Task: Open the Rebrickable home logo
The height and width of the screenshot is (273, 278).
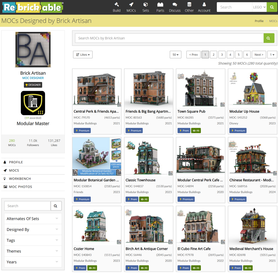Action: [x=33, y=7]
